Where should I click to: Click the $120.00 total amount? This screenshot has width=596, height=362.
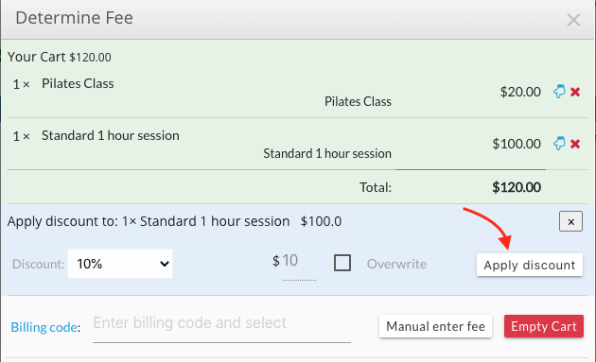point(517,187)
